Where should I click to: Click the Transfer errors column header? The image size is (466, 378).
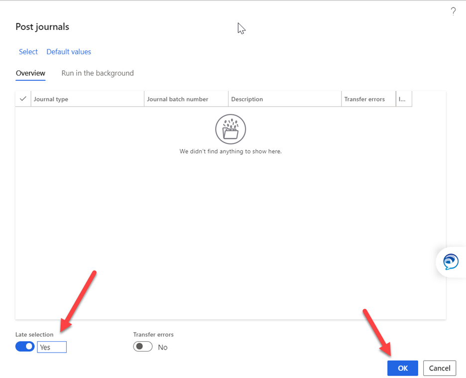click(x=368, y=99)
